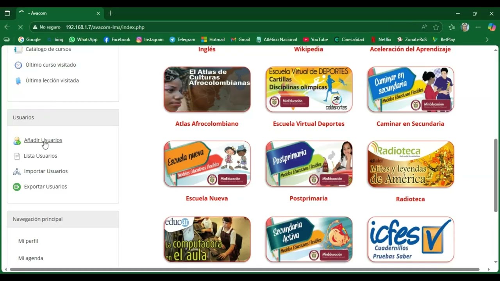This screenshot has height=281, width=500.
Task: Open tab actions menu icon
Action: (7, 13)
